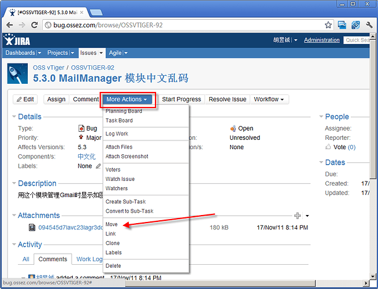The width and height of the screenshot is (378, 289).
Task: Open a new browser tab
Action: pyautogui.click(x=96, y=13)
